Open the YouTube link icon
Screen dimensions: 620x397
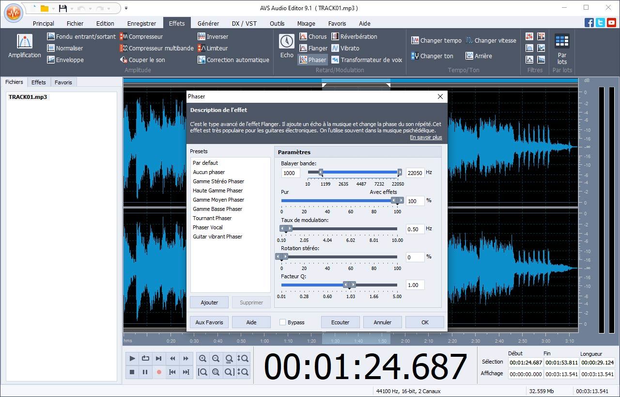611,22
